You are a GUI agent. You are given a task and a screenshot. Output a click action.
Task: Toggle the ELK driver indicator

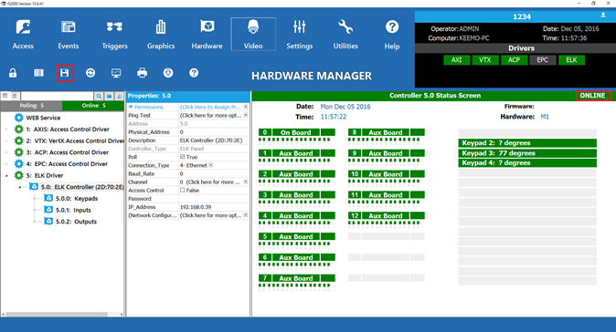coord(571,60)
